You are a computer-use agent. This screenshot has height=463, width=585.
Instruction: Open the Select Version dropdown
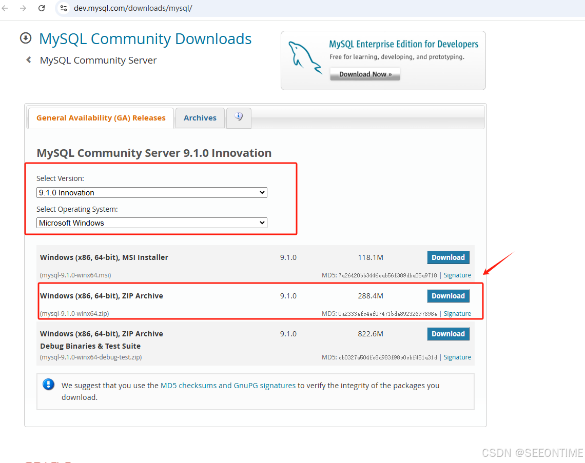152,193
